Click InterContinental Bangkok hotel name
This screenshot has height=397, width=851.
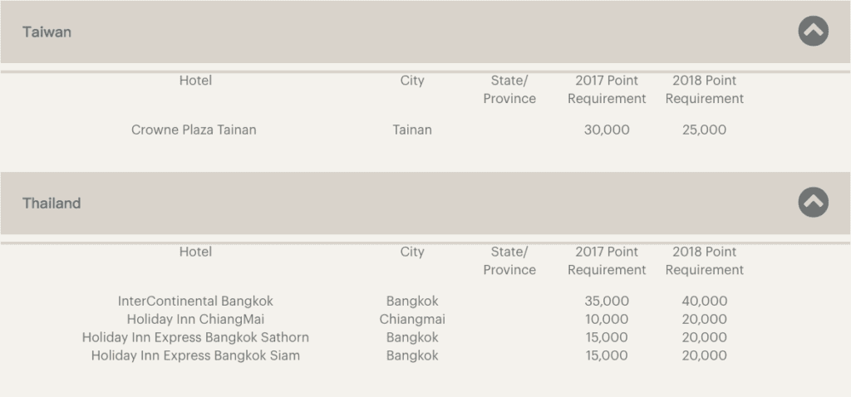coord(195,301)
